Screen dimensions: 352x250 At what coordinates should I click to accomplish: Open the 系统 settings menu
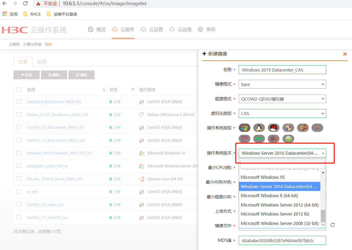tap(207, 30)
